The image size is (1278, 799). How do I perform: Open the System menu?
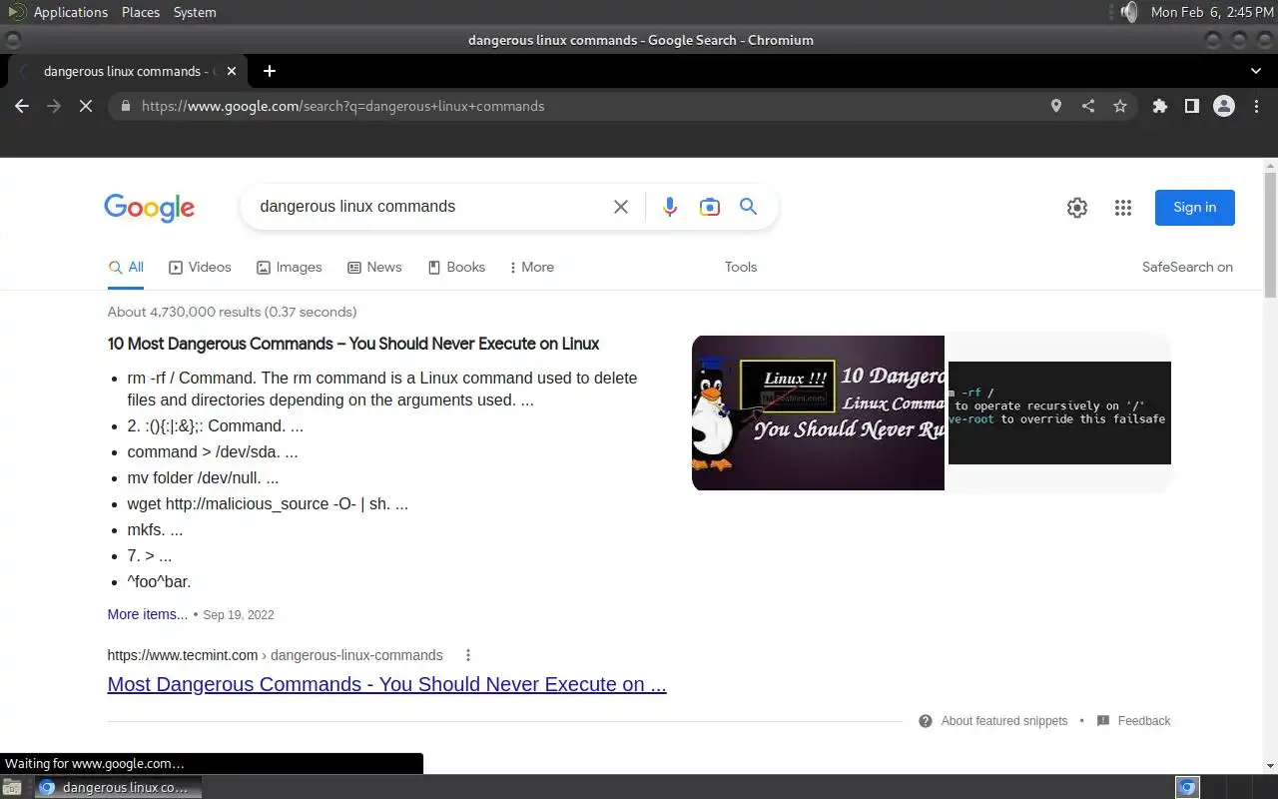tap(195, 12)
